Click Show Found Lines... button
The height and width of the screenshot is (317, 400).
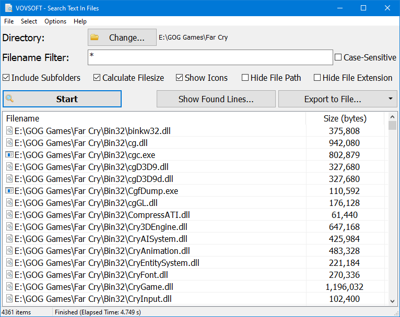tap(216, 99)
